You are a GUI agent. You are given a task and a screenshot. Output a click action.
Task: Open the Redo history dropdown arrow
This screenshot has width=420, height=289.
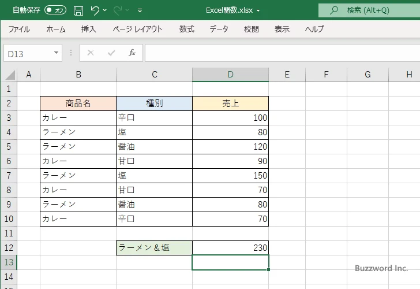pyautogui.click(x=127, y=10)
